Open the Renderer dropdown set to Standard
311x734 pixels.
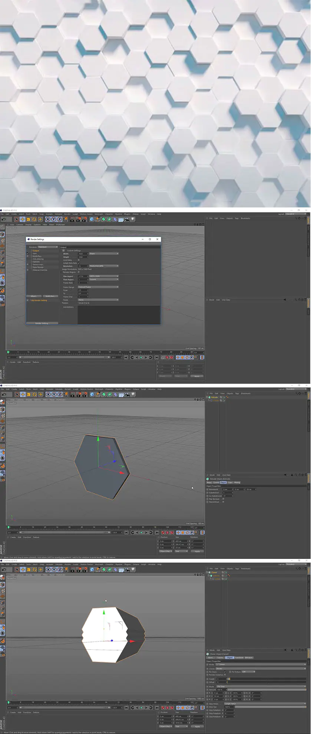point(48,247)
